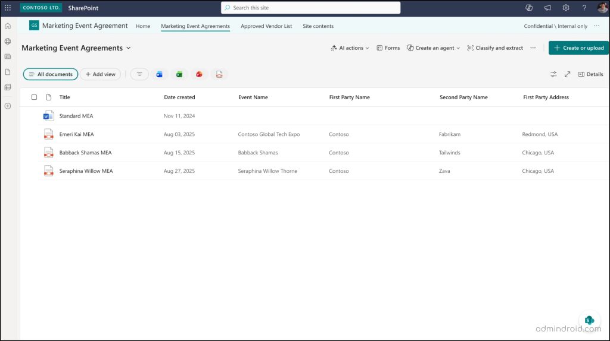Select the Marketing Event Agreements nav tab
610x341 pixels.
point(195,26)
